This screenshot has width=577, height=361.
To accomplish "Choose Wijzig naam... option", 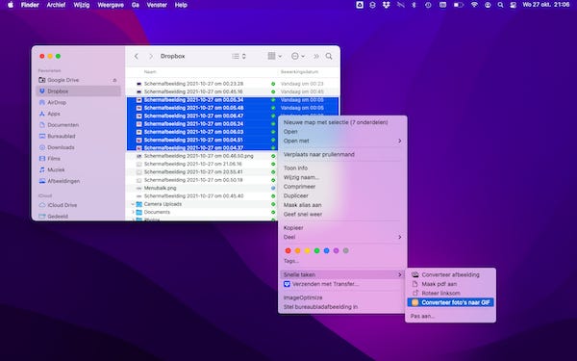I will (342, 177).
